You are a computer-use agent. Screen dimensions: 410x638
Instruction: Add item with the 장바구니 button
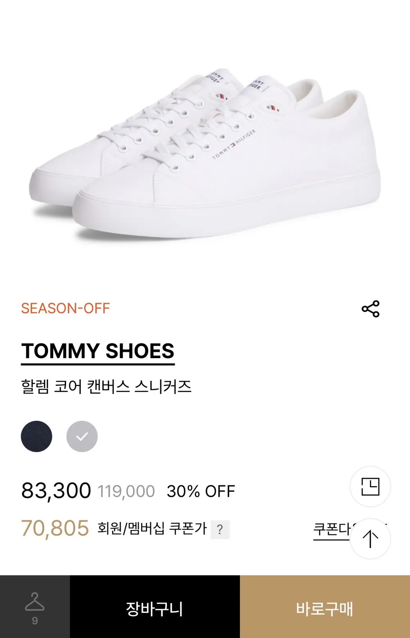point(155,606)
